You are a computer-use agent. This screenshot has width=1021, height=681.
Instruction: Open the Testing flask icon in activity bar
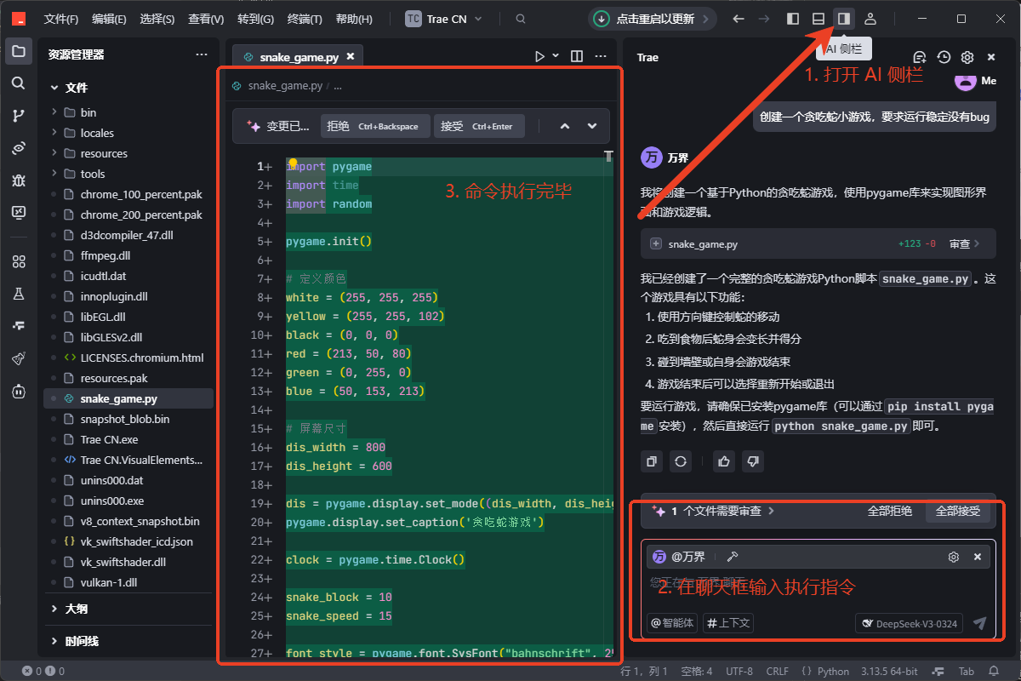pos(19,295)
